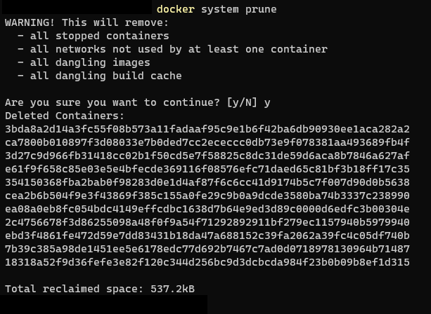Click the container ID starting with 18318a52
Screen dimensions: 431x314
207,262
